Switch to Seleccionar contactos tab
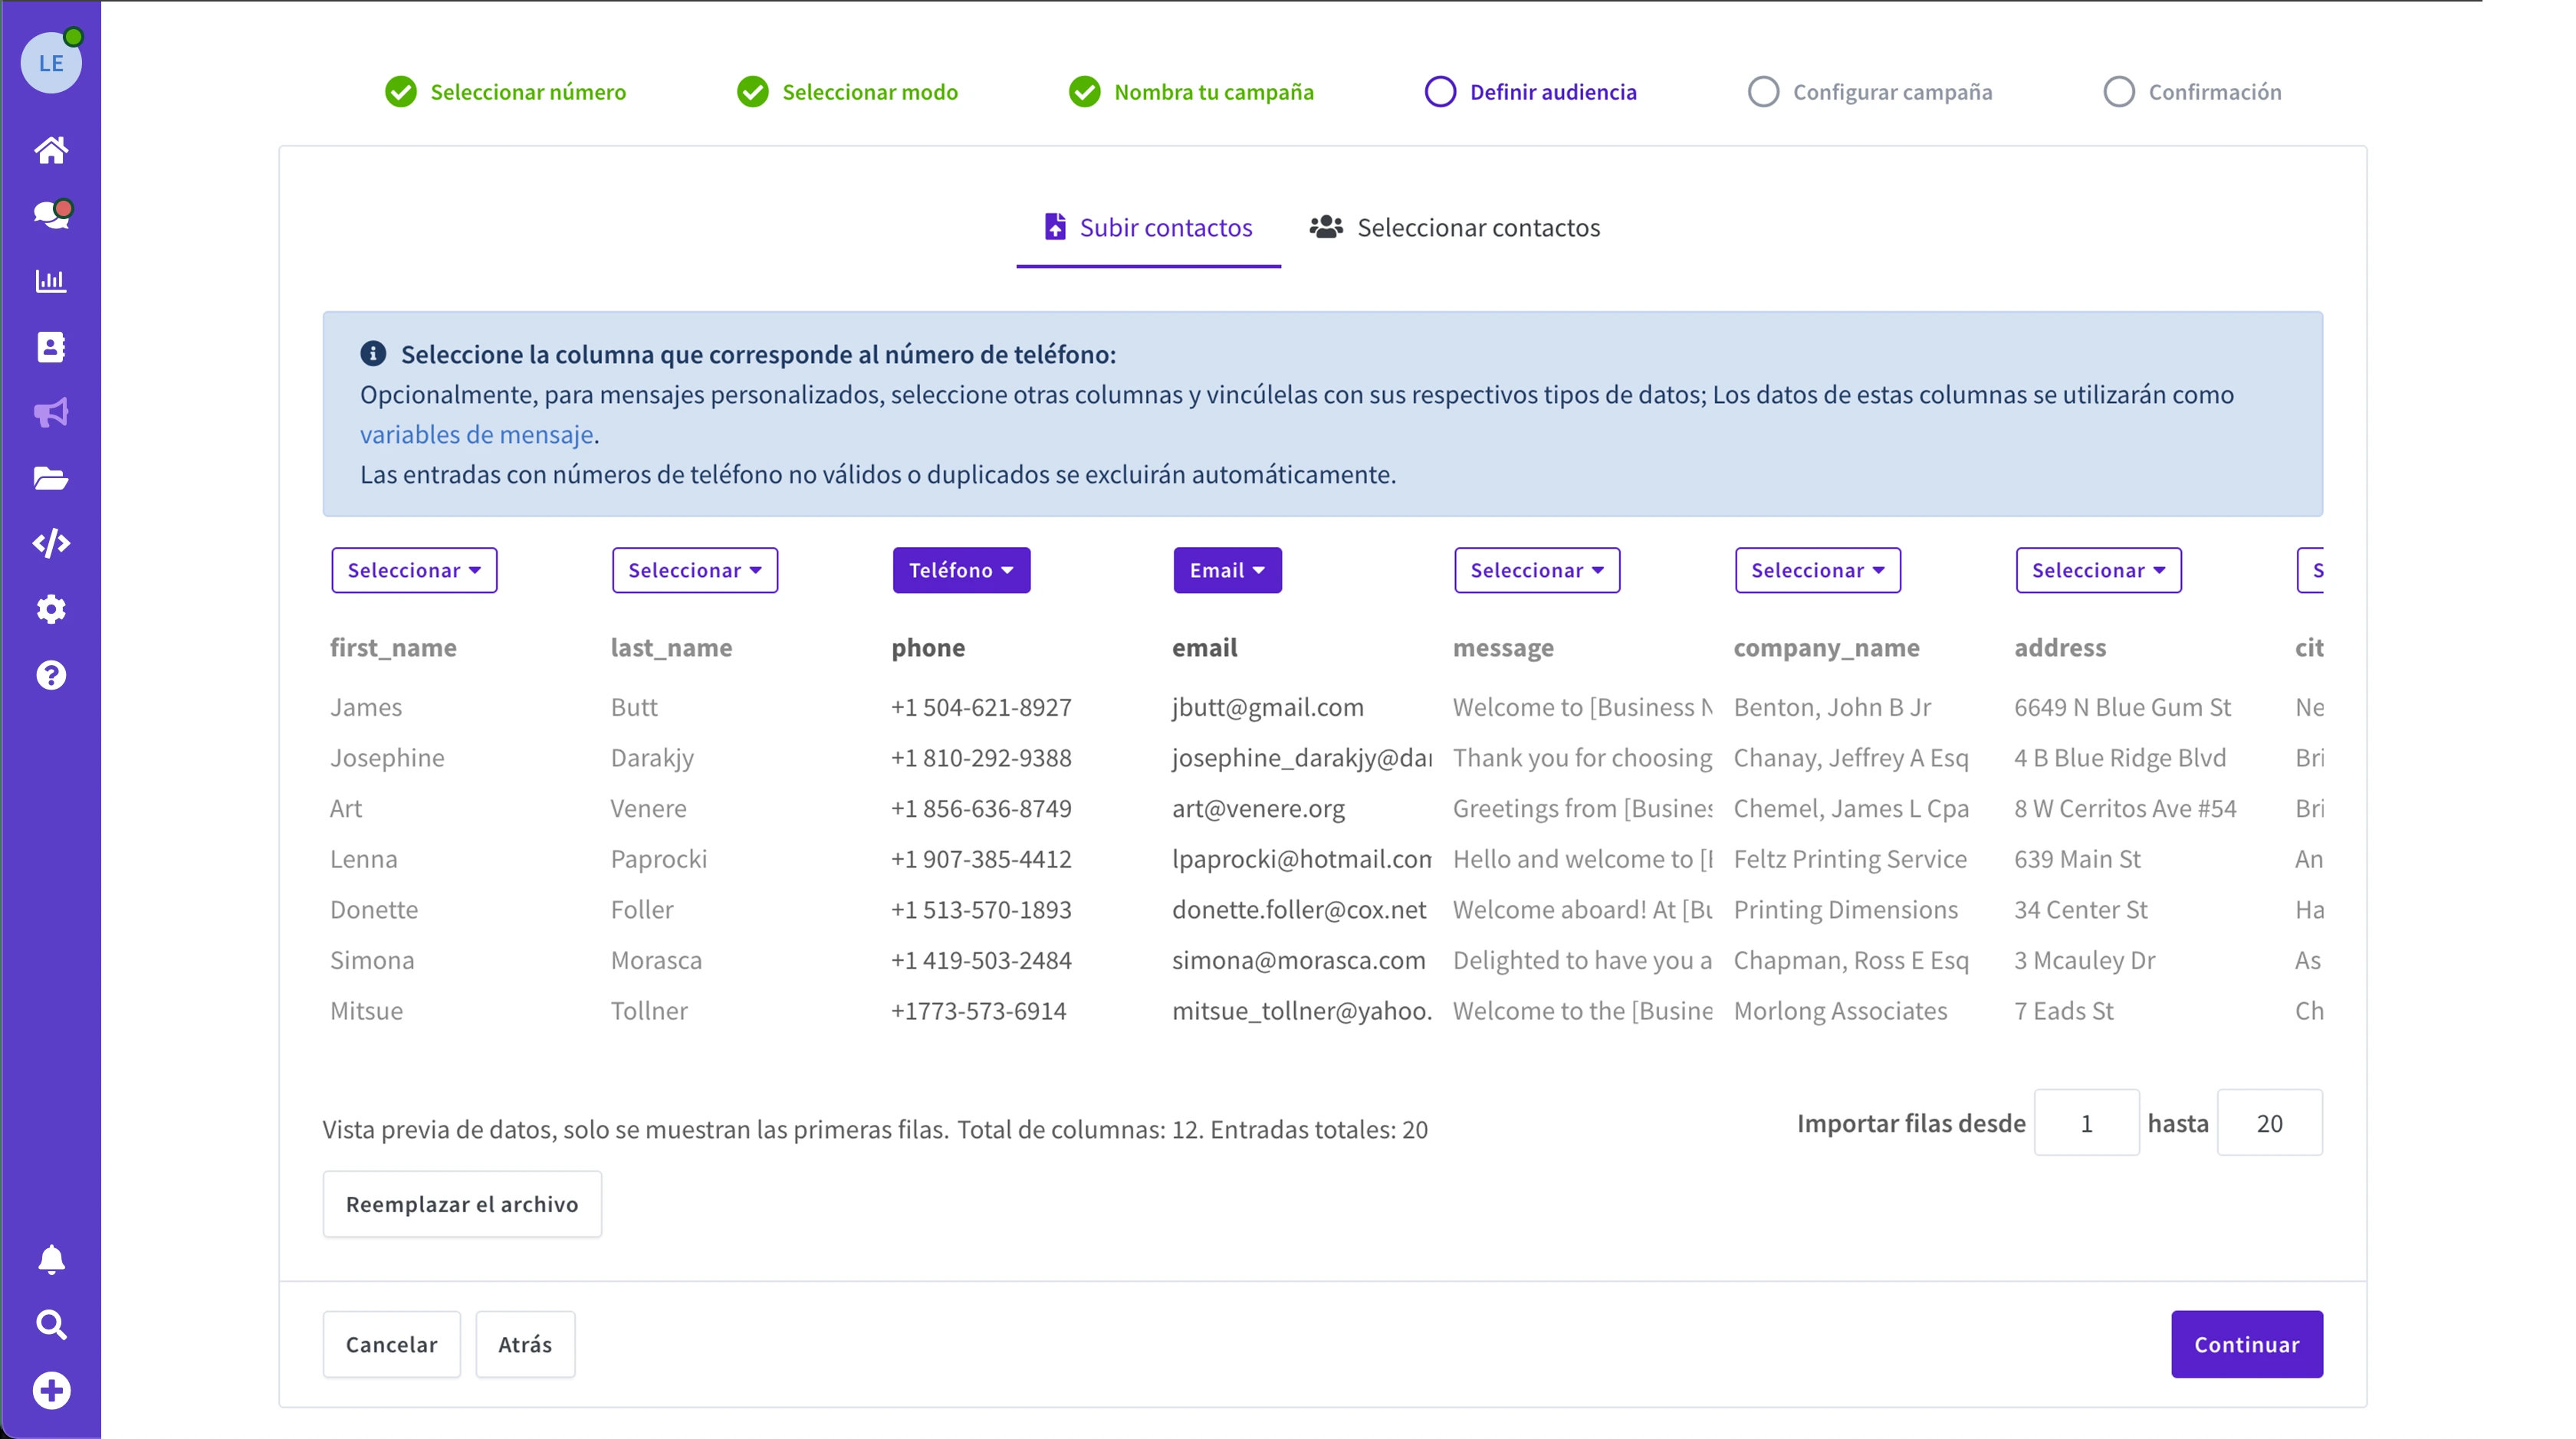Screen dimensions: 2576x1439 pos(1455,228)
